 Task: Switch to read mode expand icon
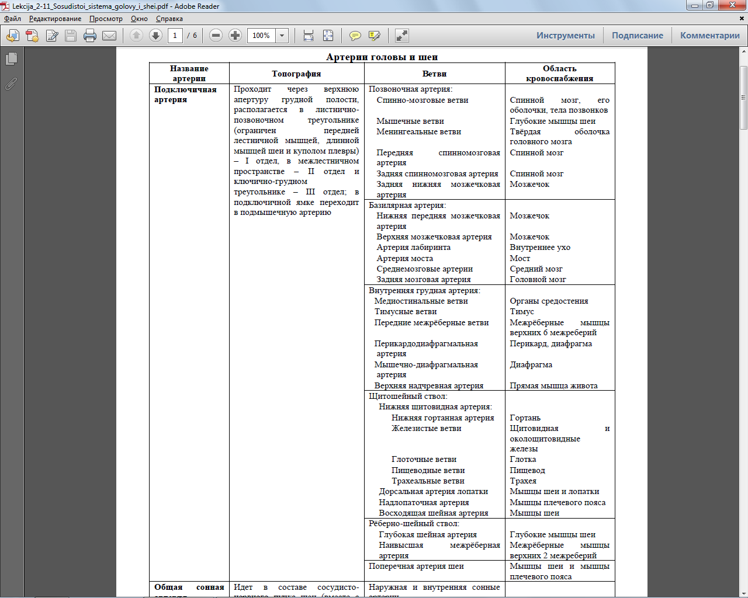click(402, 36)
